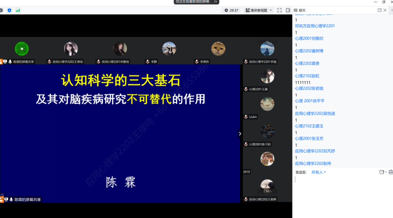The image size is (393, 218).
Task: Click mic icon in bottom 陈霖的屏幕共享 label
Action: click(11, 200)
